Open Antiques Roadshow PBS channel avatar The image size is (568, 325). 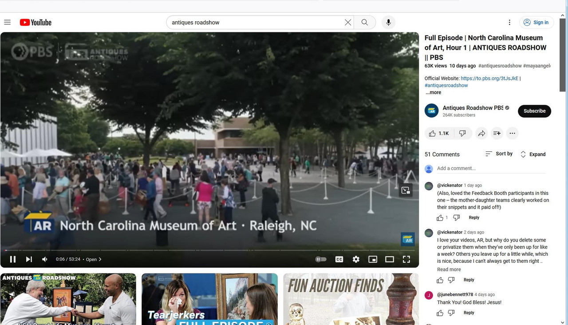[431, 111]
